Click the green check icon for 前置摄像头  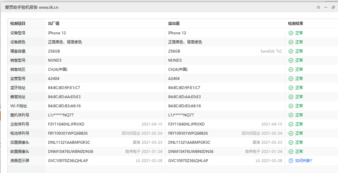[x=291, y=152]
